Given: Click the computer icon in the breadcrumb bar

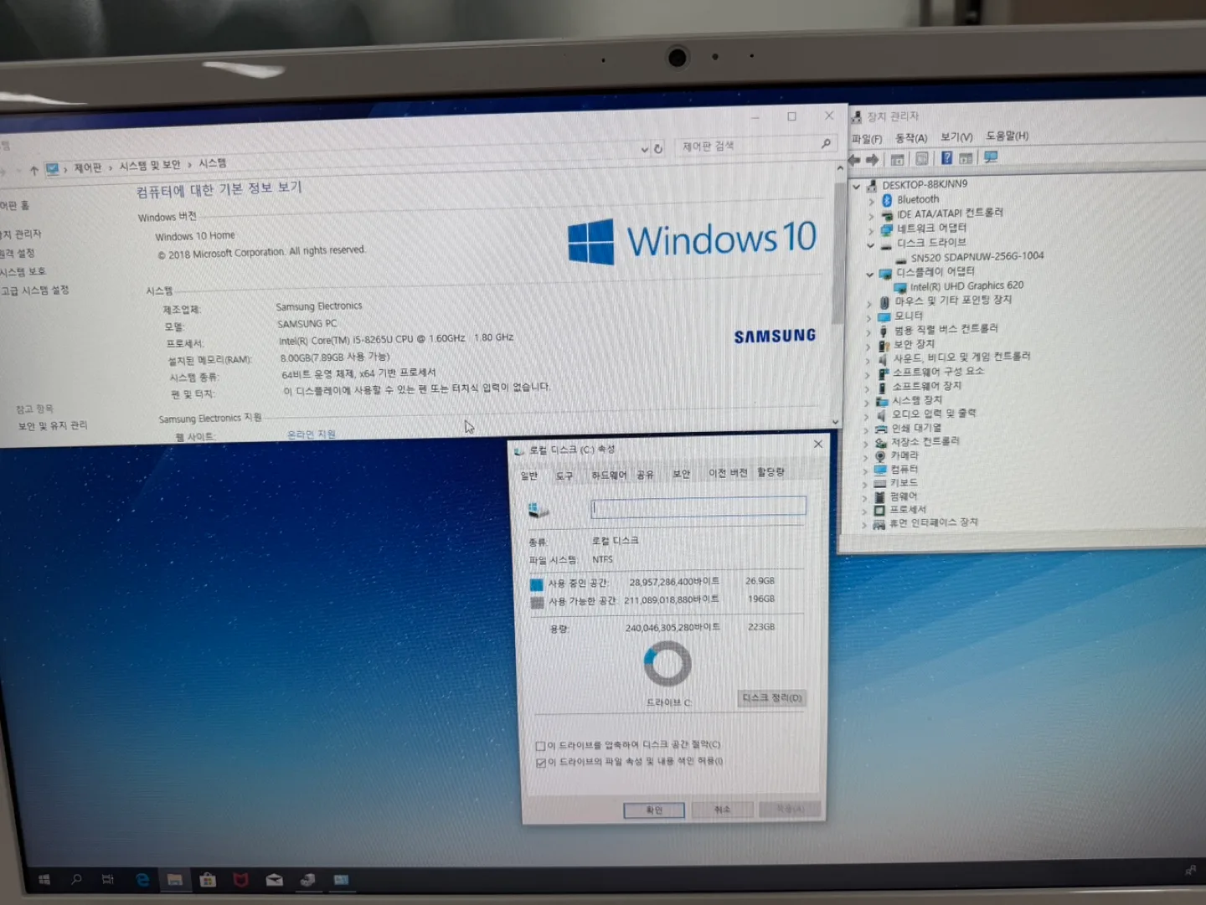Looking at the screenshot, I should click(53, 169).
